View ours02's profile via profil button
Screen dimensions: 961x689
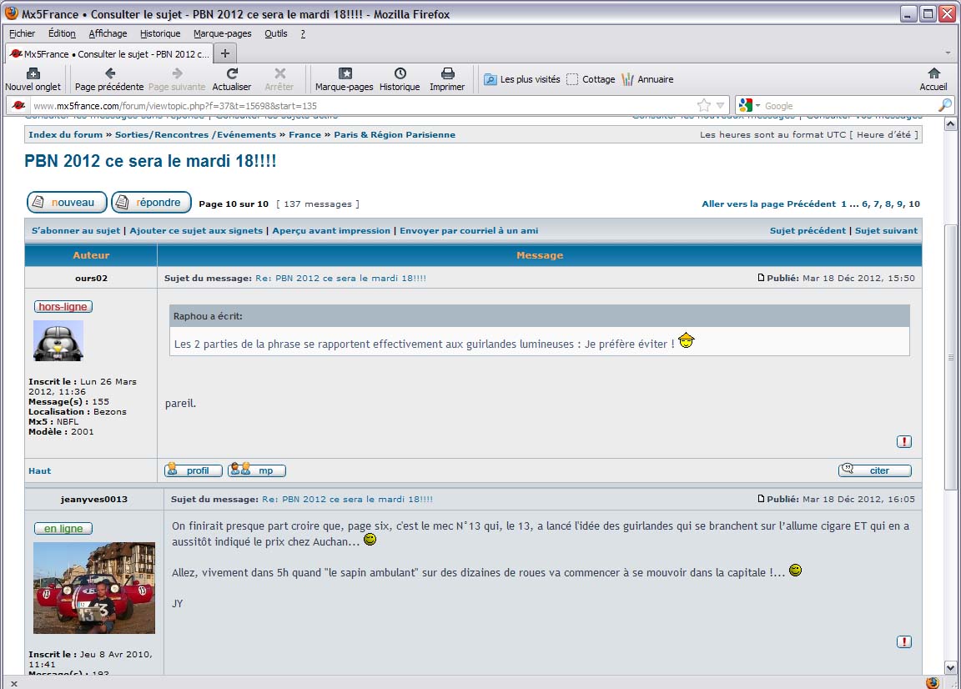(193, 470)
